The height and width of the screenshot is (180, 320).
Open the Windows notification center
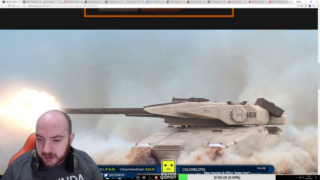(x=316, y=177)
